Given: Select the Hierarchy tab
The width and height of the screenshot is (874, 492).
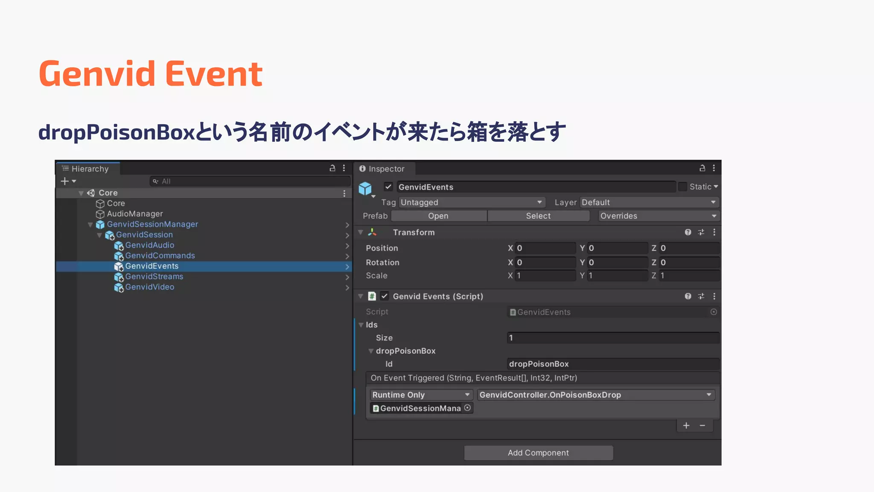Looking at the screenshot, I should pos(88,169).
